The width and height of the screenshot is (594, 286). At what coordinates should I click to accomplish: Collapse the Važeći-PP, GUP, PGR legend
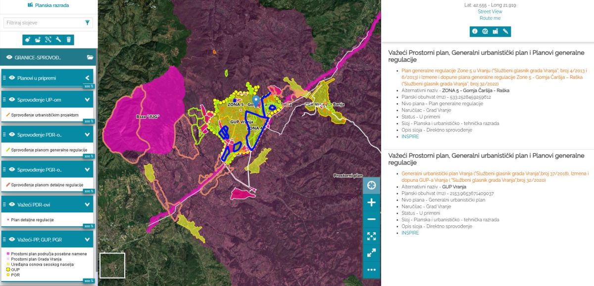pos(87,240)
